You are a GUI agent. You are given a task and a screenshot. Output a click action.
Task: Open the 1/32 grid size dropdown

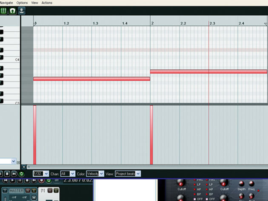point(41,174)
